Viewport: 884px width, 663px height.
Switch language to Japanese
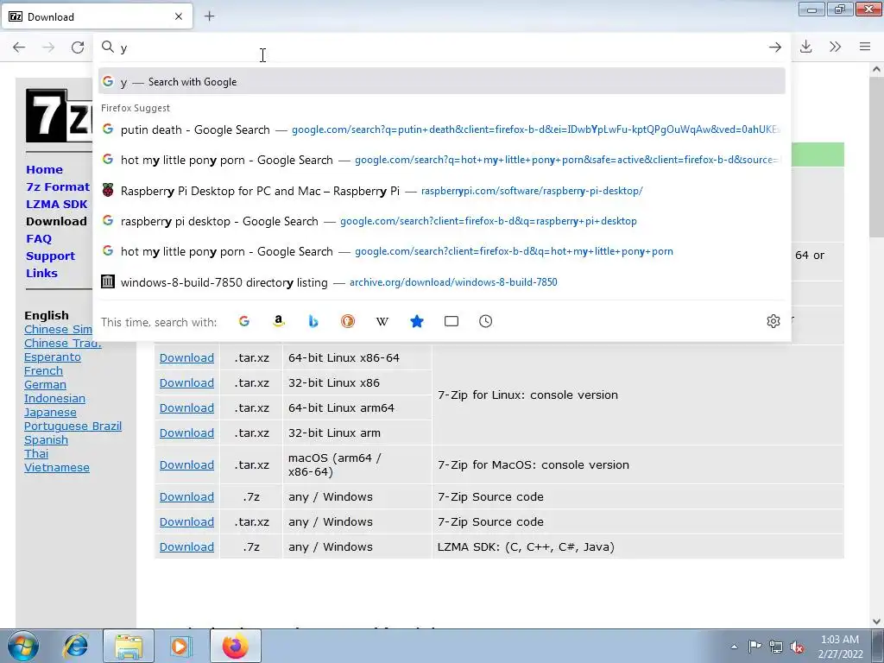pyautogui.click(x=50, y=412)
